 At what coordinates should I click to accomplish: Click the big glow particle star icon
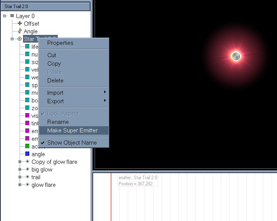point(27,170)
